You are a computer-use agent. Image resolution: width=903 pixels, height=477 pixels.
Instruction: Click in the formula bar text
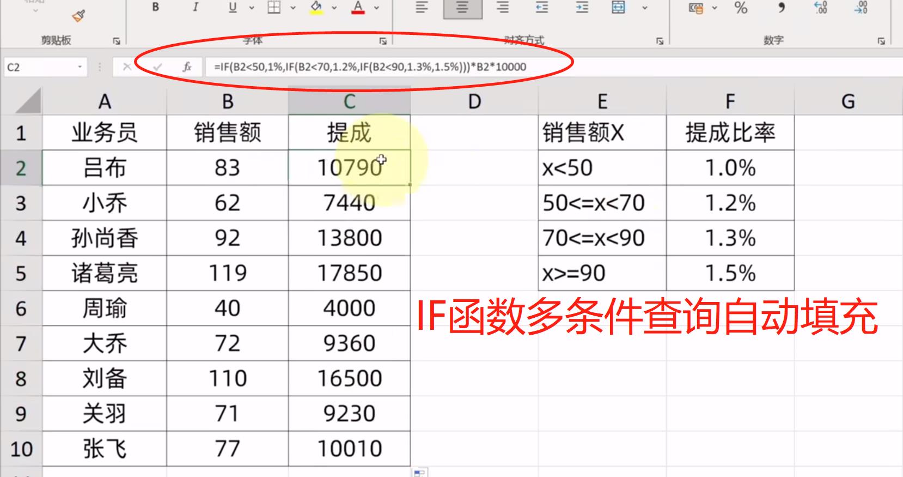pos(370,67)
